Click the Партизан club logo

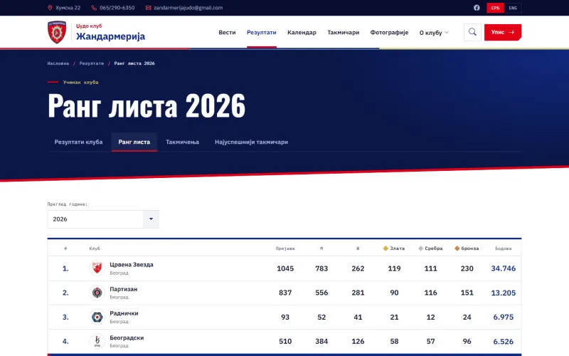(97, 293)
